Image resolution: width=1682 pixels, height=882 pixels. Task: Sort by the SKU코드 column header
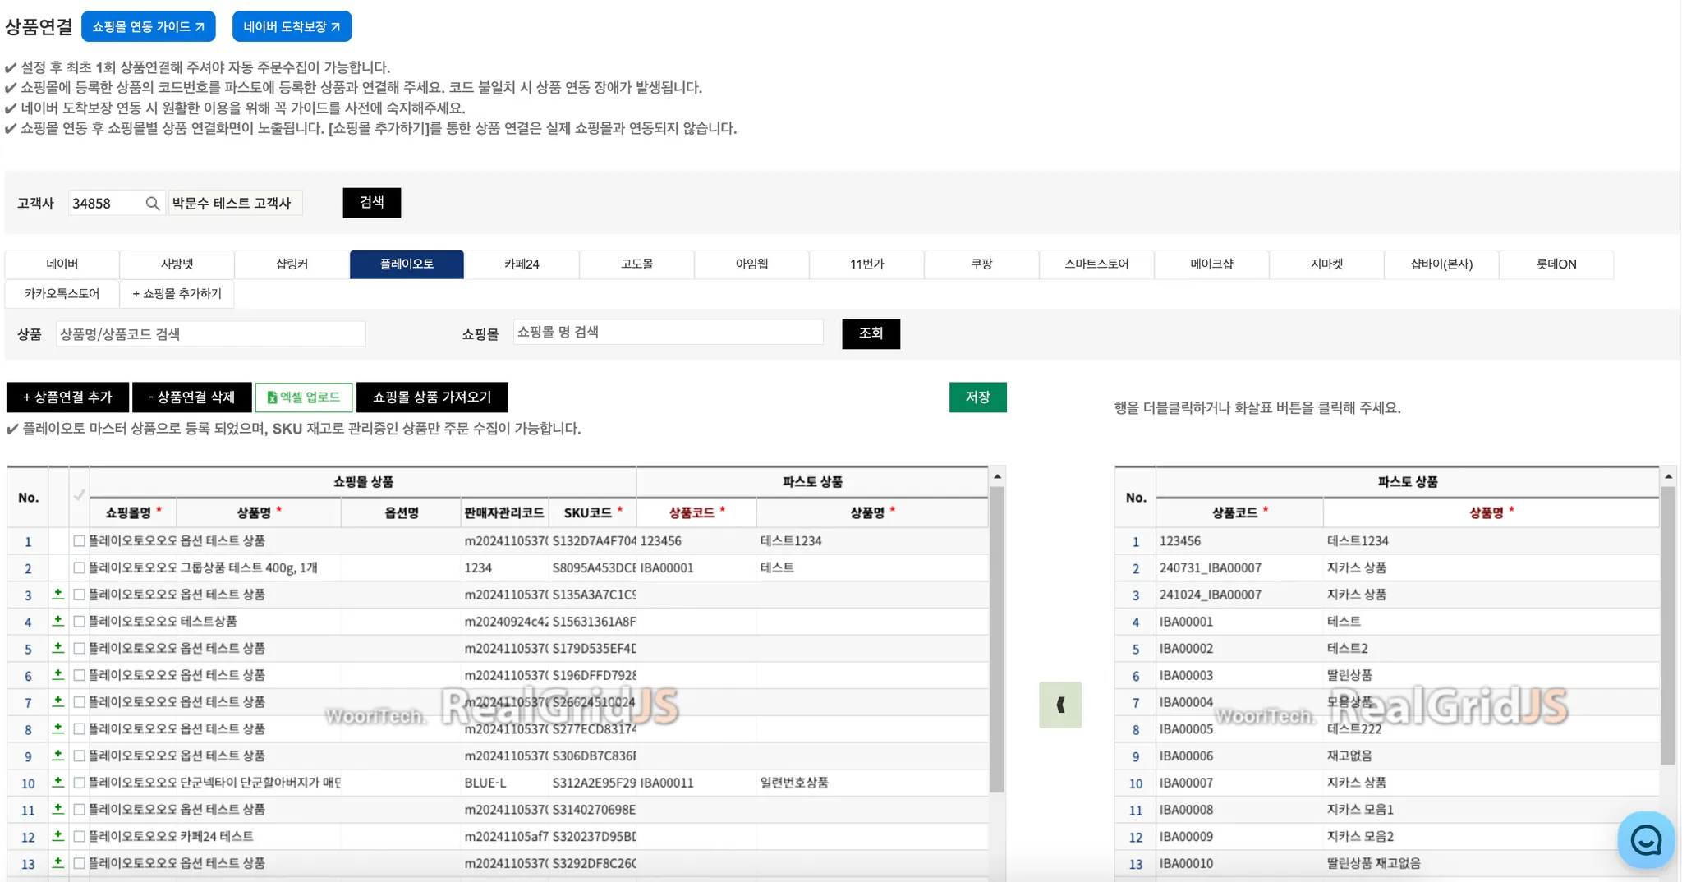tap(593, 512)
